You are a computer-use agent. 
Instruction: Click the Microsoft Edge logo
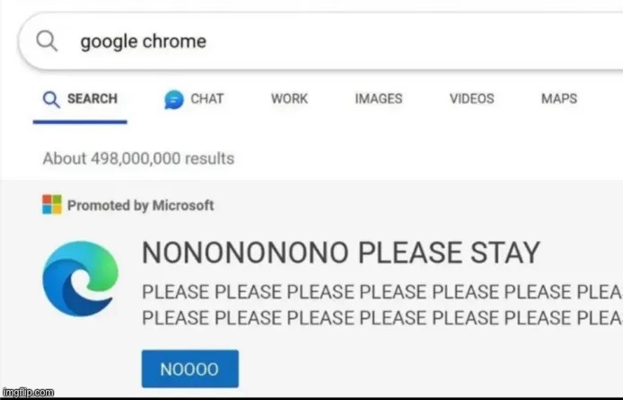tap(81, 279)
